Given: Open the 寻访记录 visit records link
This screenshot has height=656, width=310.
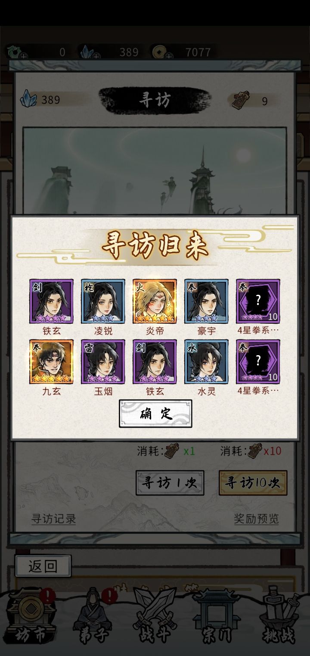Looking at the screenshot, I should [x=54, y=518].
